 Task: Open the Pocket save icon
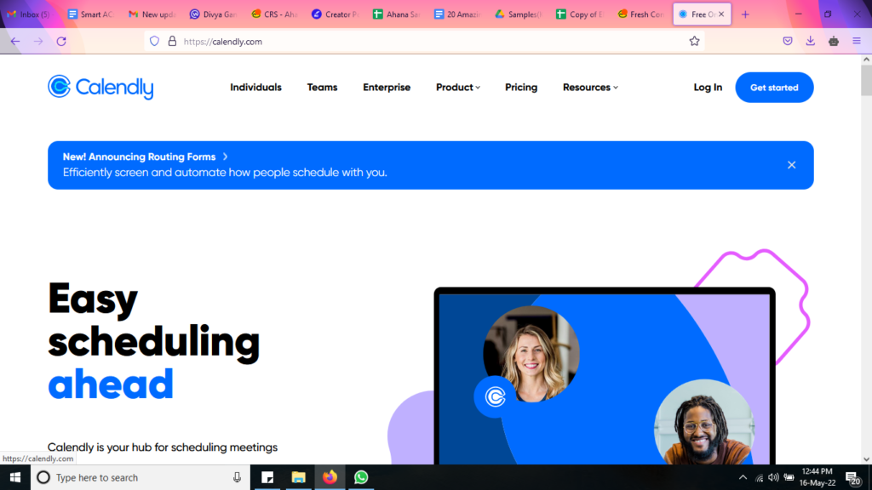(x=788, y=41)
